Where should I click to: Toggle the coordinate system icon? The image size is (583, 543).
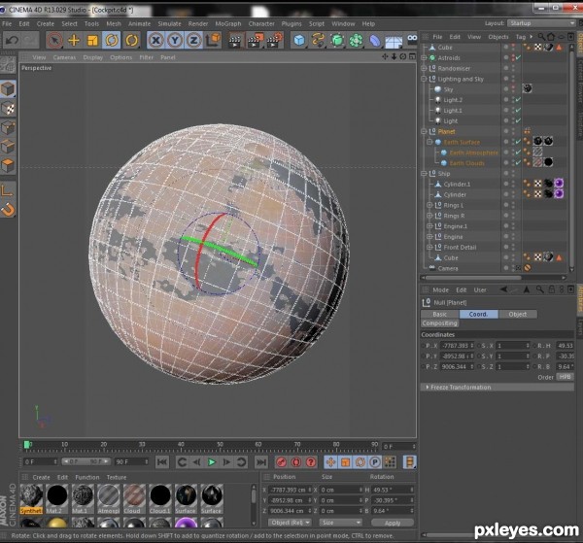click(x=213, y=40)
